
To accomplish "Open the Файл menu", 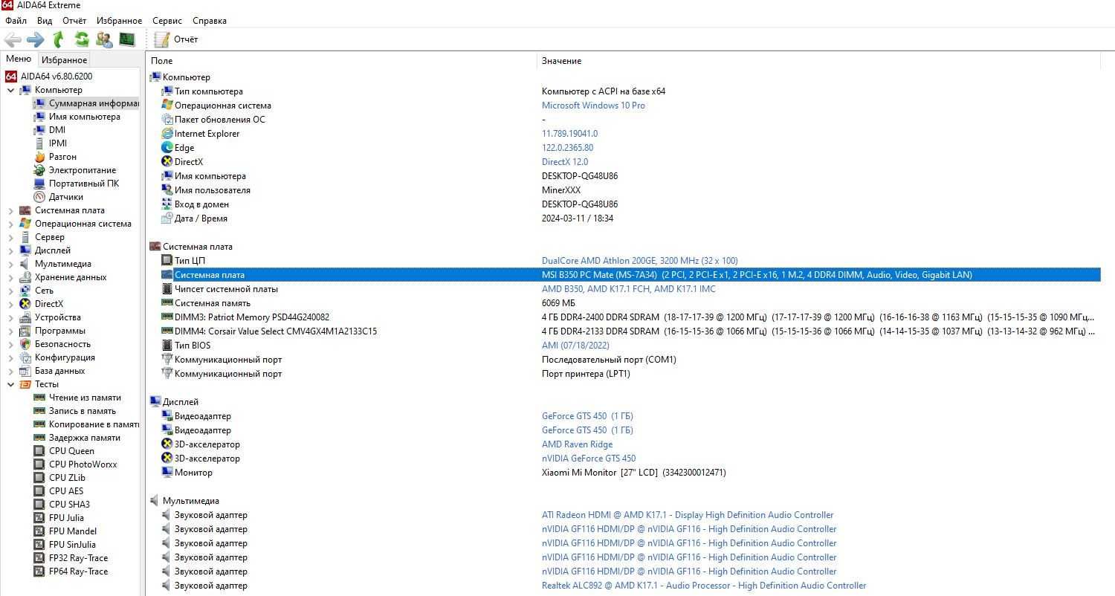I will point(16,21).
